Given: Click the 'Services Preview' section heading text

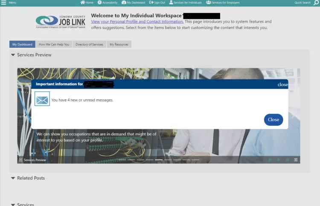Looking at the screenshot, I should [x=34, y=55].
